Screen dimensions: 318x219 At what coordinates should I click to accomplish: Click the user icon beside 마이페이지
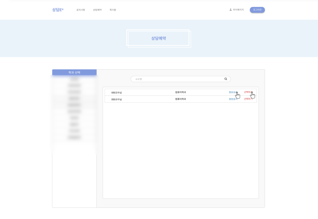[x=231, y=9]
